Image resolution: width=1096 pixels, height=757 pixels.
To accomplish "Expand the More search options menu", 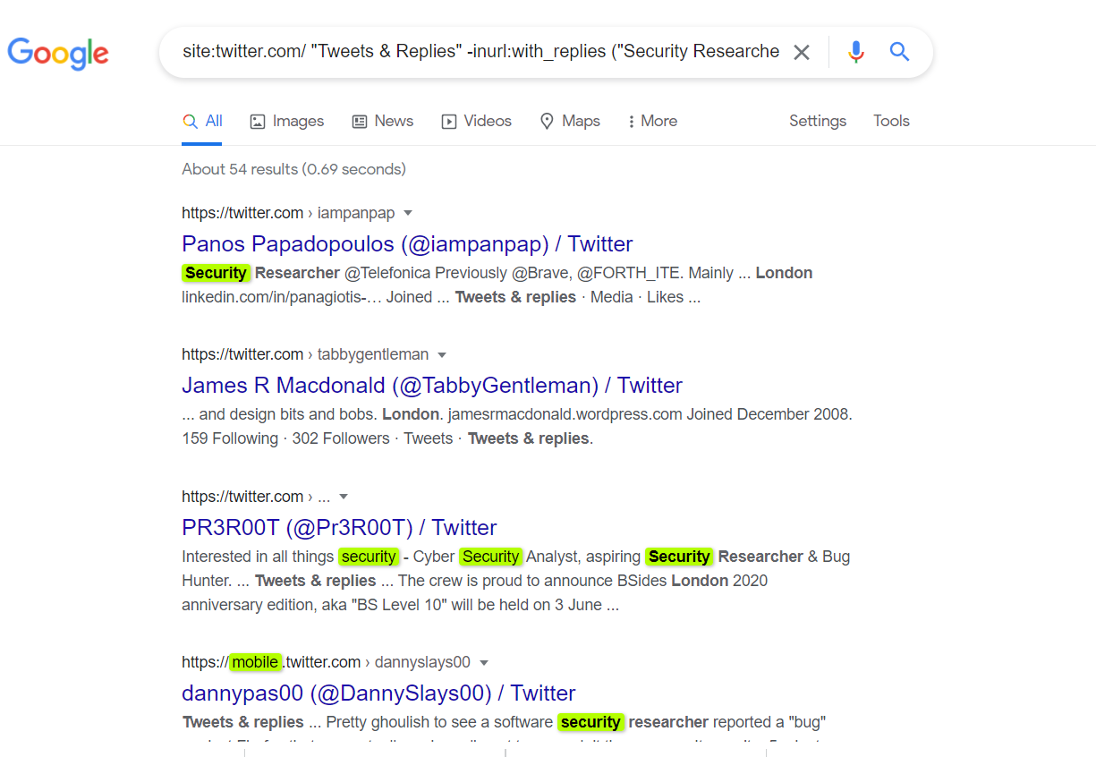I will click(652, 121).
